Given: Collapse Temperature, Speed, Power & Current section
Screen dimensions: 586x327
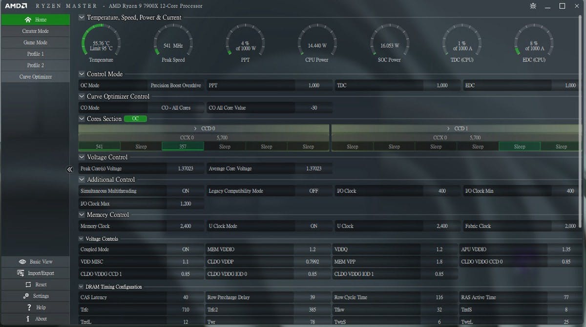Looking at the screenshot, I should click(81, 18).
